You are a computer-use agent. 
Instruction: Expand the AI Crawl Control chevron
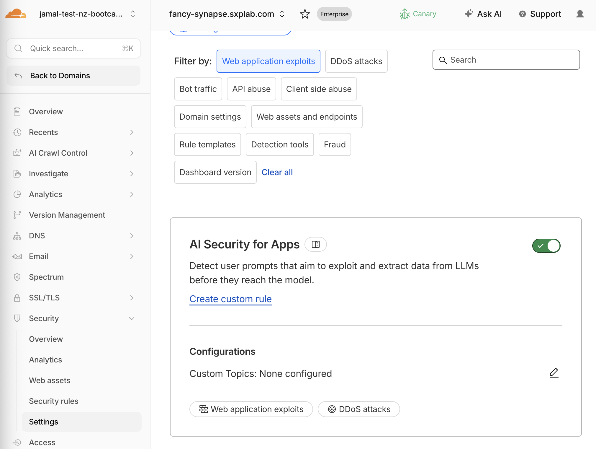tap(132, 153)
